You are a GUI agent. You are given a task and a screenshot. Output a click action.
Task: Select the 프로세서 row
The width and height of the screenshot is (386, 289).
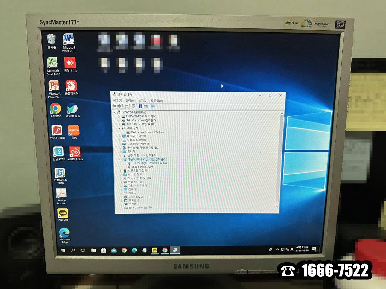131,201
